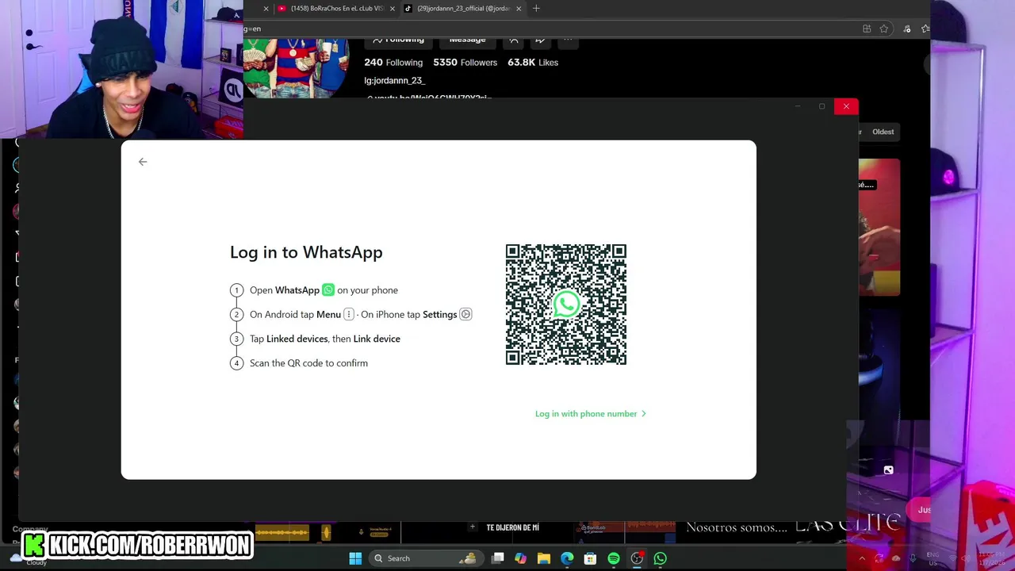The image size is (1015, 571).
Task: Open the Windows Start menu
Action: (x=355, y=558)
